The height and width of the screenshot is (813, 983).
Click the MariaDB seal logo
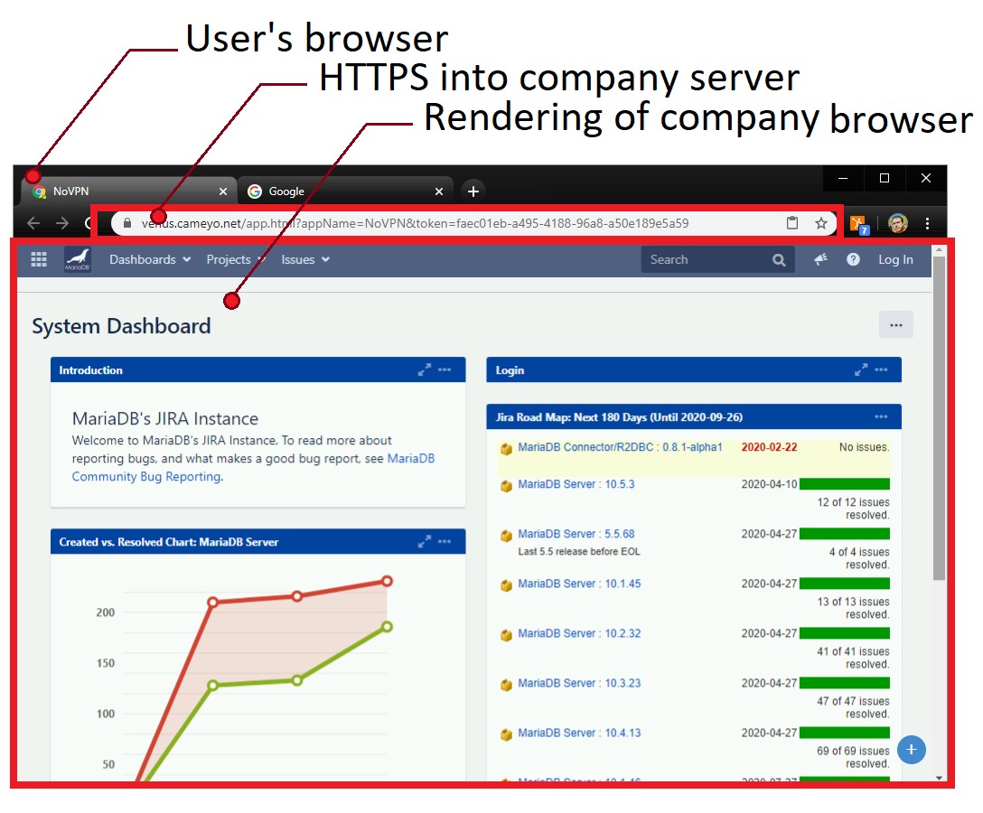point(78,260)
